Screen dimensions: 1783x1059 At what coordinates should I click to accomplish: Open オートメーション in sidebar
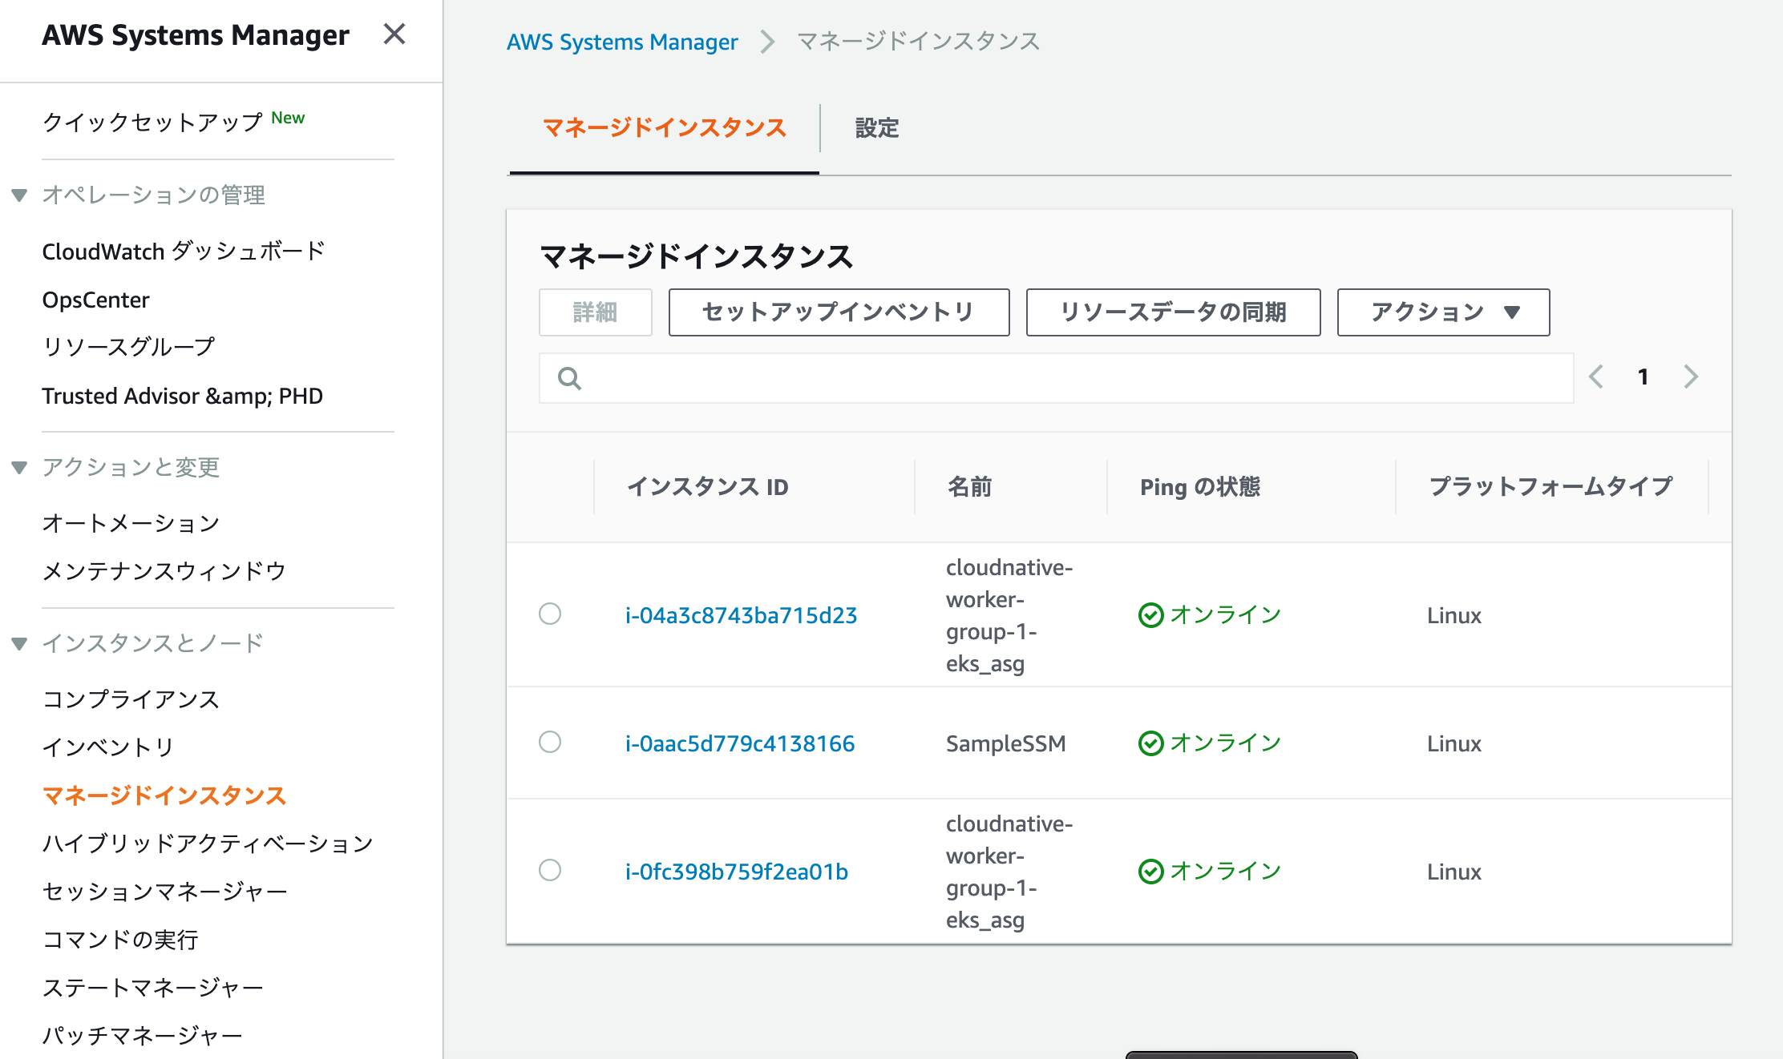coord(131,523)
